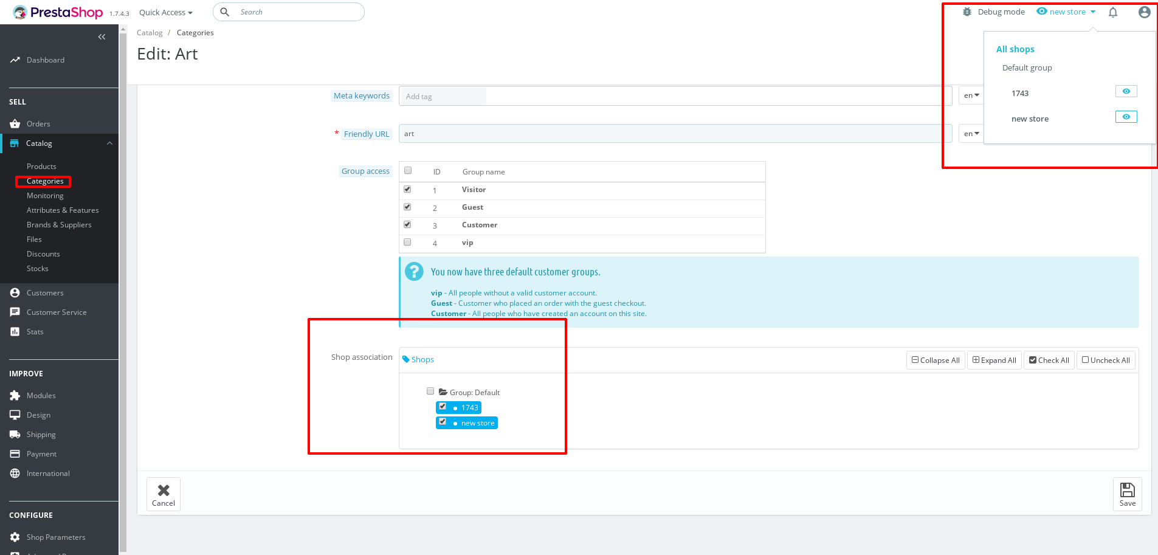Viewport: 1158px width, 555px height.
Task: Open Brands & Suppliers submenu item
Action: (59, 225)
